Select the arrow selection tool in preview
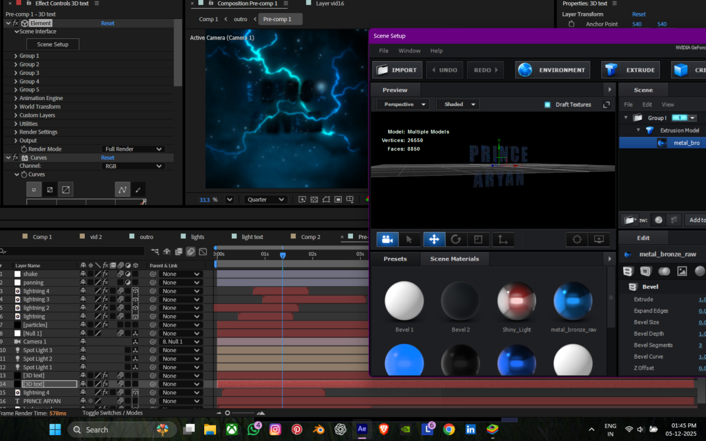The height and width of the screenshot is (441, 706). [410, 239]
